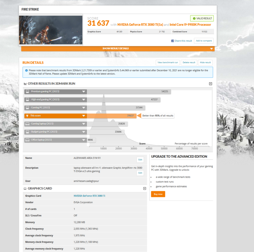Click the Fire Strike benchmark thumbnail image
This screenshot has width=254, height=252.
[51, 30]
